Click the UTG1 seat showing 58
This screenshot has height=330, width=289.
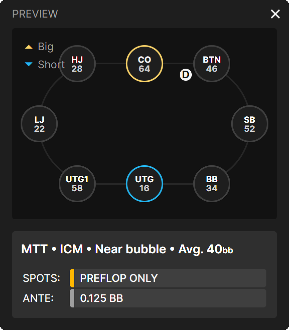coord(77,184)
